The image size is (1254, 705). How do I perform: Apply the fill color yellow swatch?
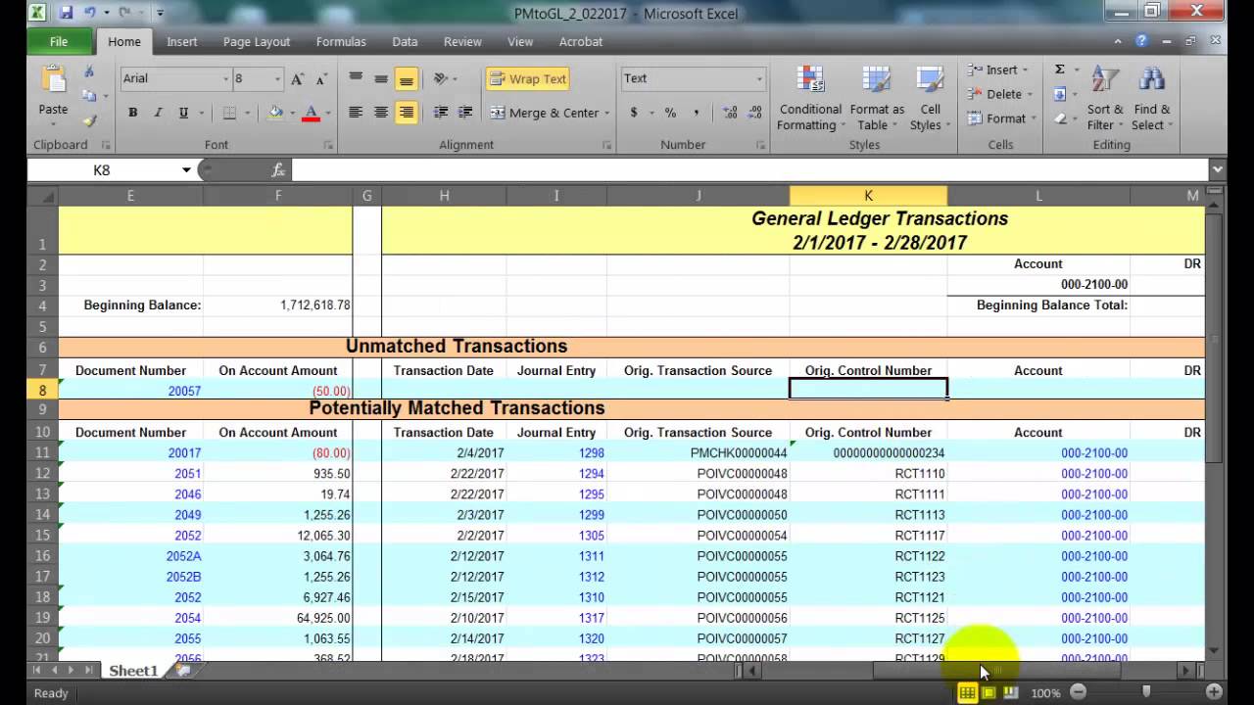(x=276, y=114)
